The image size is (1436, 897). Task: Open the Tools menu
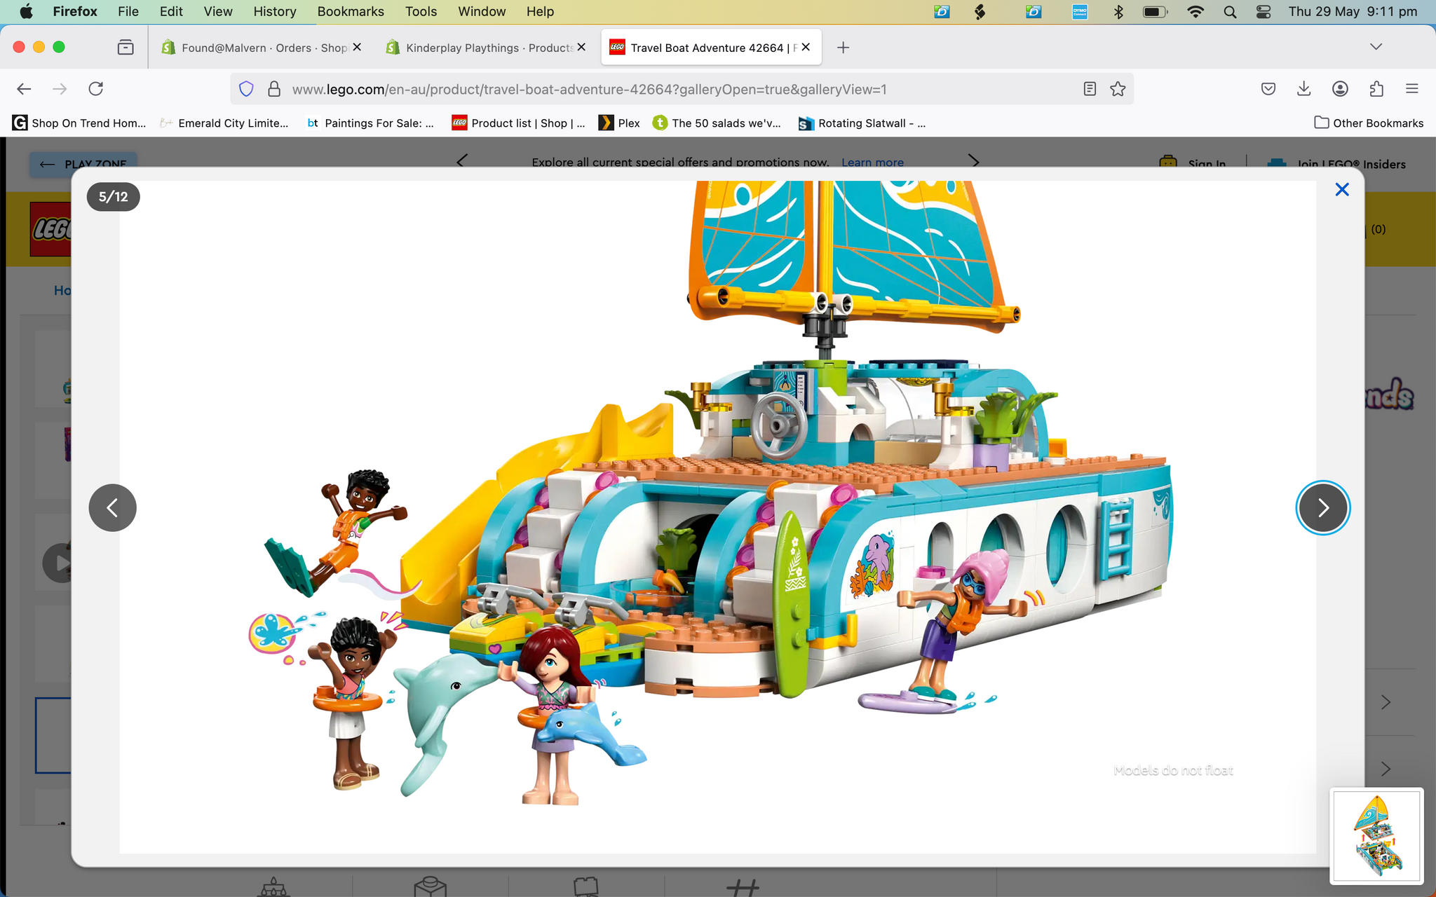[x=421, y=11]
